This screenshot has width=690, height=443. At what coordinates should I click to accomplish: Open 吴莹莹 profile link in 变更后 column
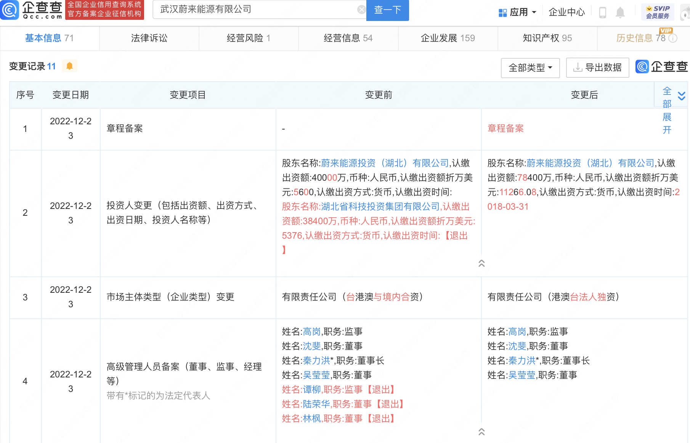(x=522, y=375)
